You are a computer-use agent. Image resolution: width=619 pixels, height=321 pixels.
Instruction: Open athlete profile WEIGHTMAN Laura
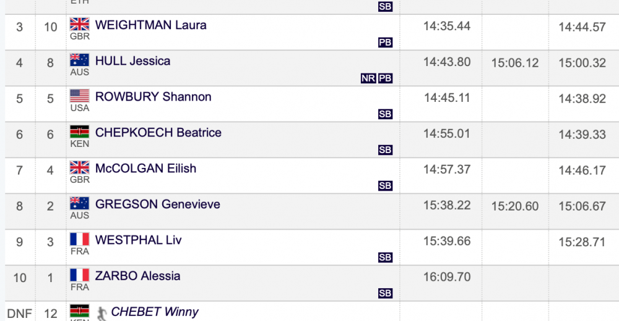point(151,25)
